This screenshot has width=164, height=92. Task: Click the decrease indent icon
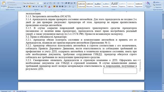[66, 3]
